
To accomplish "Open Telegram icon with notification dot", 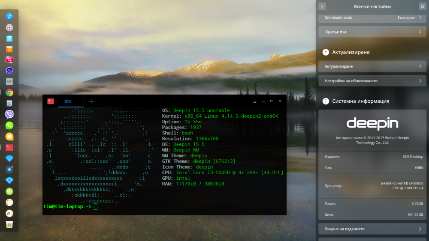I will pos(9,170).
